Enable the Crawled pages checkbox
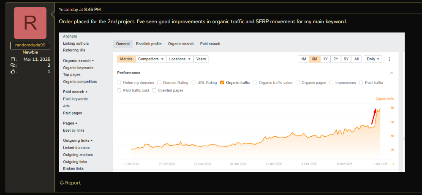The image size is (422, 195). coord(154,90)
